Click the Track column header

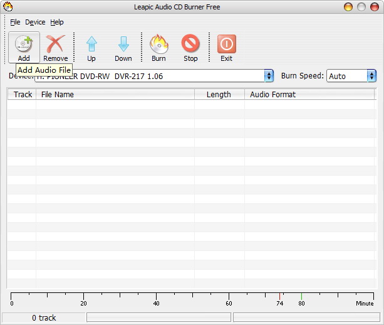pos(23,95)
